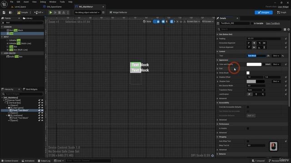The height and width of the screenshot is (163, 291).
Task: Toggle lock on the B_QuitGame row
Action: 40,115
